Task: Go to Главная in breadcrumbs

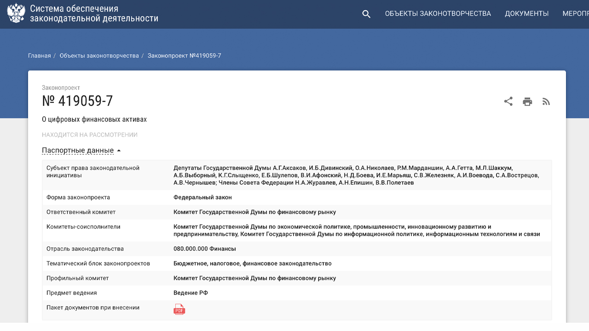Action: point(39,56)
